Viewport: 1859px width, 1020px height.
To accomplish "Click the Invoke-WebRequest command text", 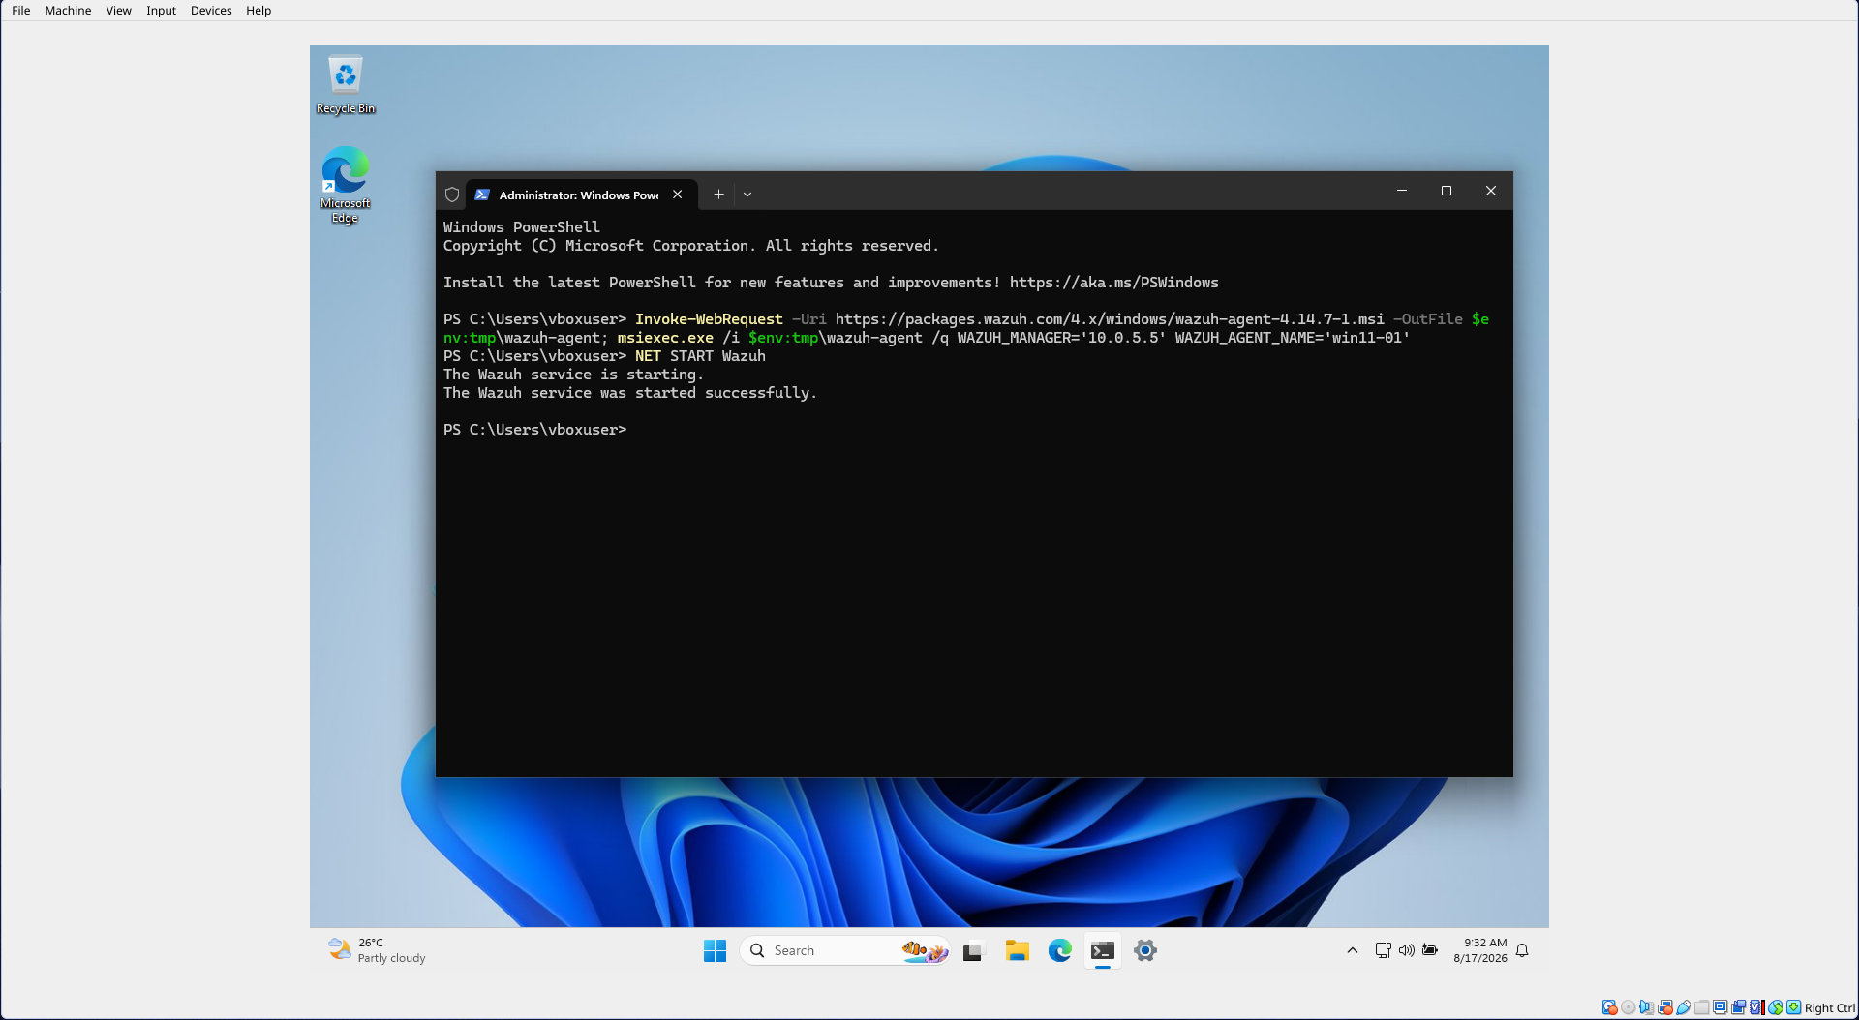I will pos(709,319).
